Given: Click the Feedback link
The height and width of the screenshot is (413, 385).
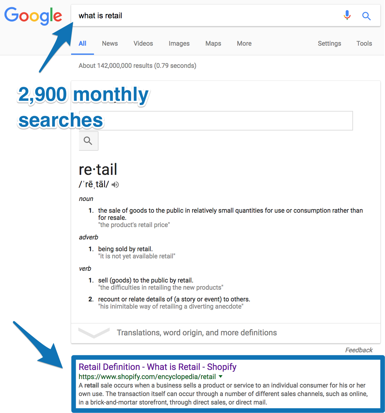Looking at the screenshot, I should [x=359, y=350].
